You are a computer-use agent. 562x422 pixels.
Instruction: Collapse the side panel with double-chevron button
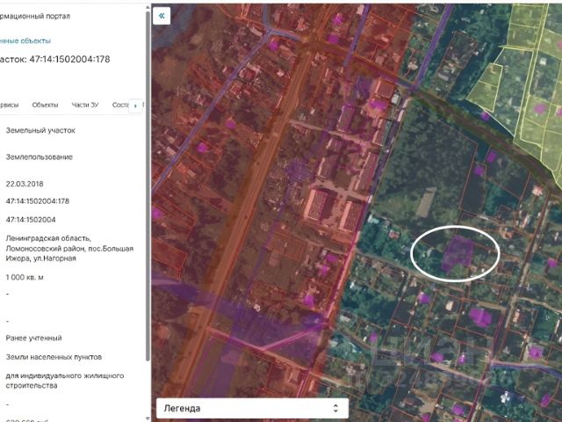click(162, 16)
